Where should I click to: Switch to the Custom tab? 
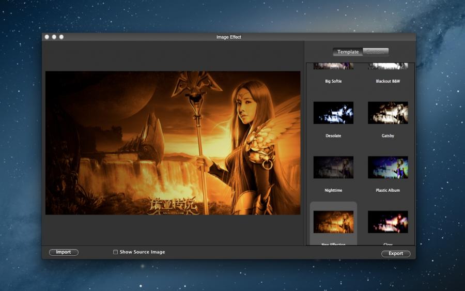pos(376,52)
